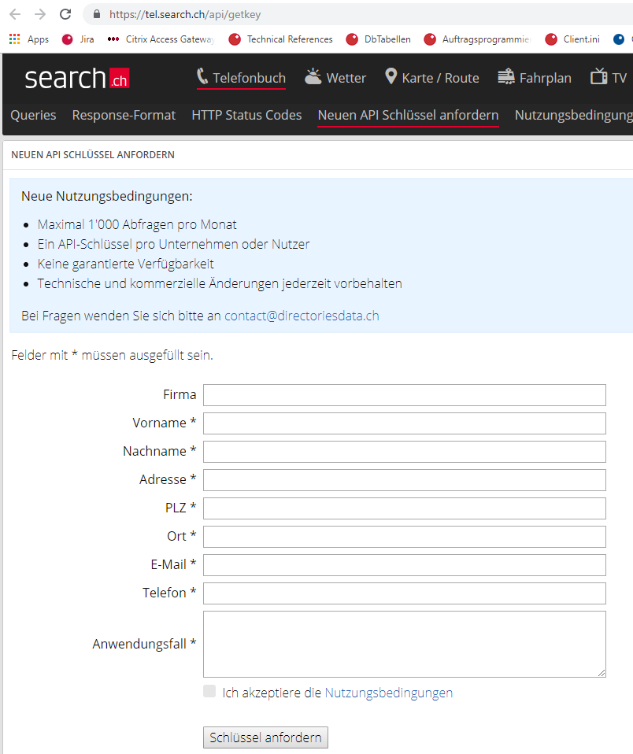
Task: Click the Telefonbuch phone icon
Action: (202, 77)
